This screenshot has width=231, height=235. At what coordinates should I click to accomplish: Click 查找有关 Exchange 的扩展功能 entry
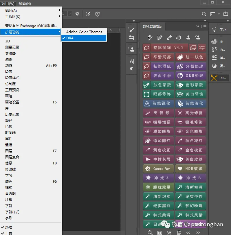31,26
